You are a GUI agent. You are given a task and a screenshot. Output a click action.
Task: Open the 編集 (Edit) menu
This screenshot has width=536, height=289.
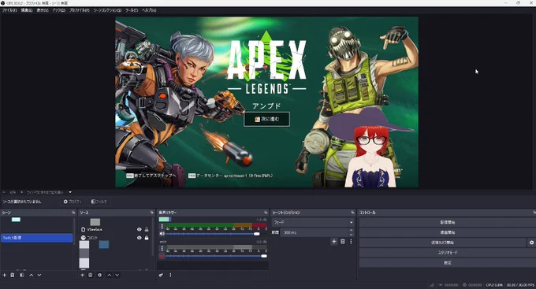[27, 10]
